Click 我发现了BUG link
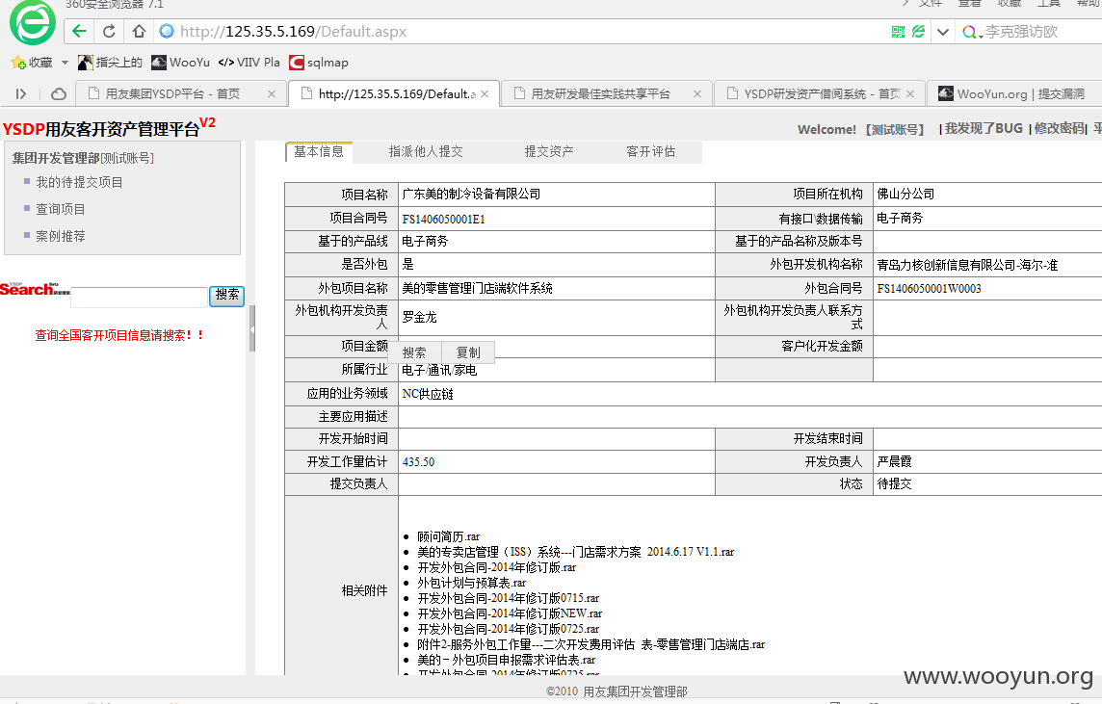This screenshot has height=704, width=1102. tap(984, 129)
